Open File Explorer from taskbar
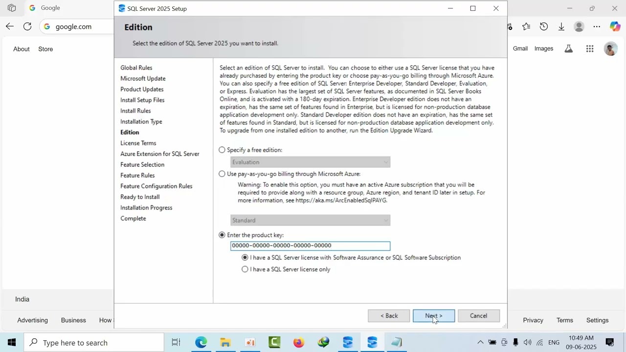 pos(225,342)
